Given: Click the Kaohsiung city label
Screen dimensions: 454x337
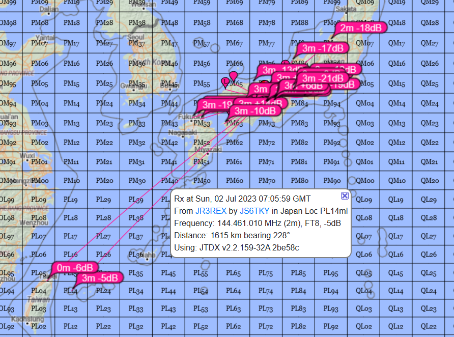Looking at the screenshot, I should [27, 319].
